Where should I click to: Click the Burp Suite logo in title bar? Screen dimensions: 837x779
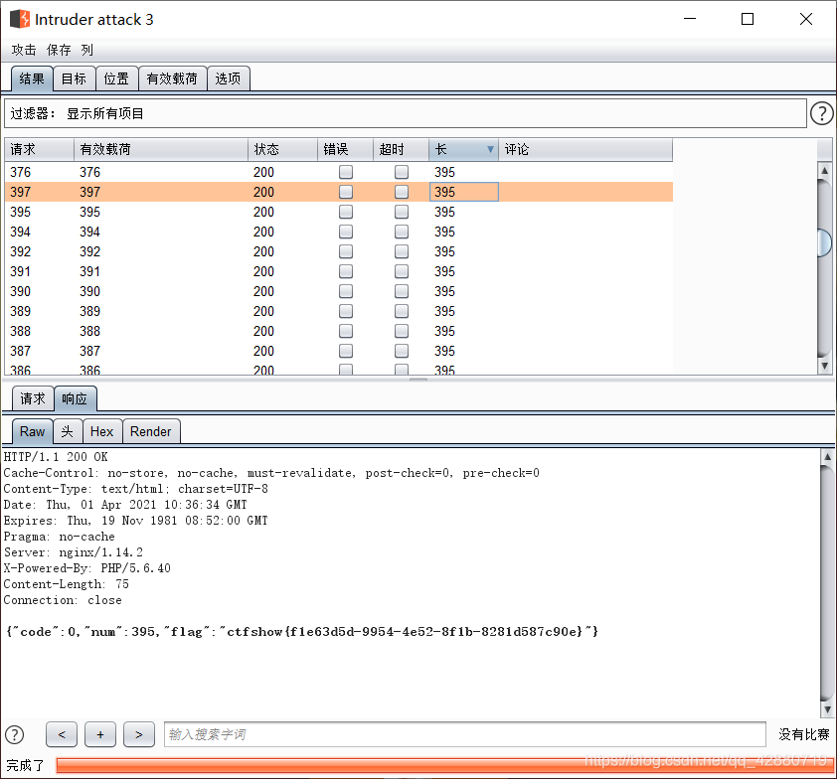pyautogui.click(x=20, y=19)
